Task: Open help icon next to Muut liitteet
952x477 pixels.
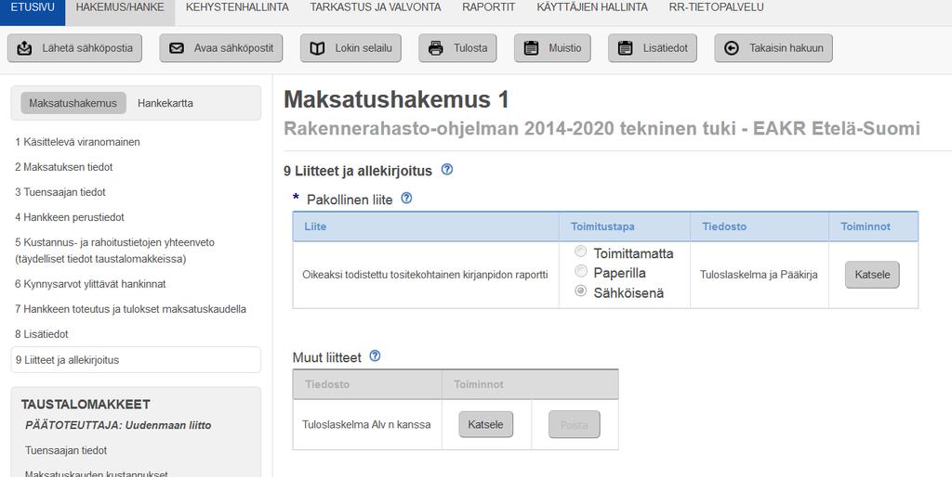Action: point(376,356)
